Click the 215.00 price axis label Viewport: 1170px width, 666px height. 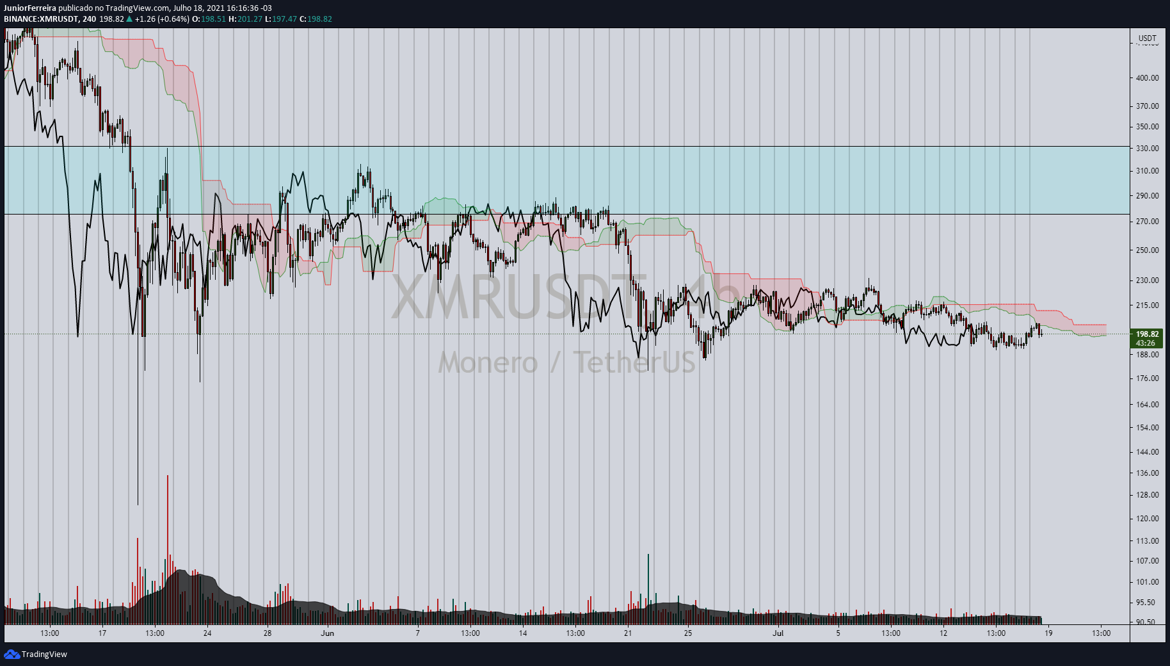1147,305
